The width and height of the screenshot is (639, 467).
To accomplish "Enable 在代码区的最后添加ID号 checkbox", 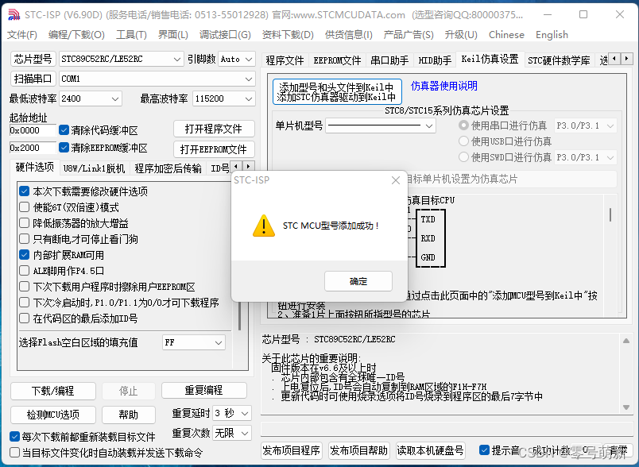I will click(x=25, y=318).
